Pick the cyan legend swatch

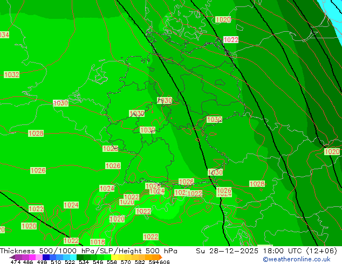[x=73, y=257]
